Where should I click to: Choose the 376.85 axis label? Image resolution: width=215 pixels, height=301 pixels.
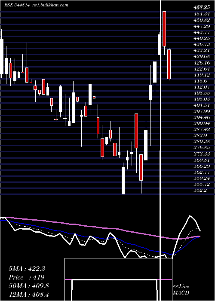pos(201,148)
